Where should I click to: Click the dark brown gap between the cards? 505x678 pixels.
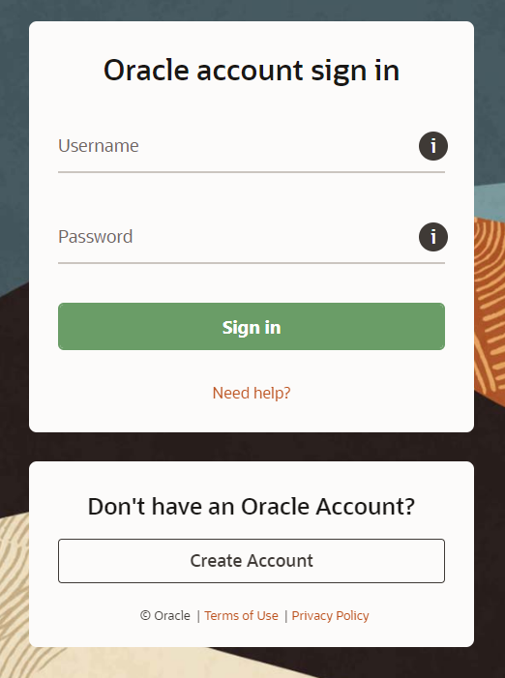coord(252,447)
